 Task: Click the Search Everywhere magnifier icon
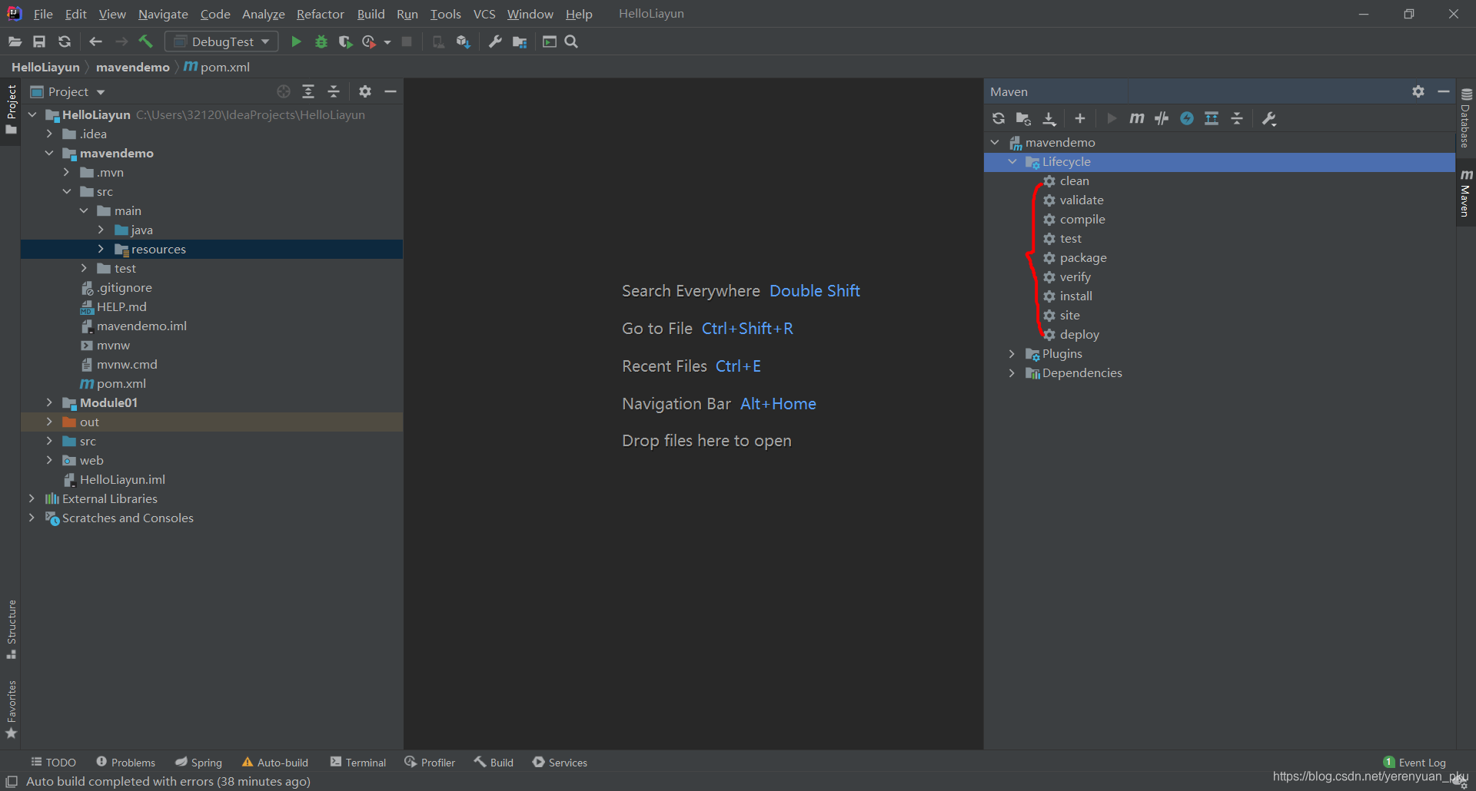571,41
